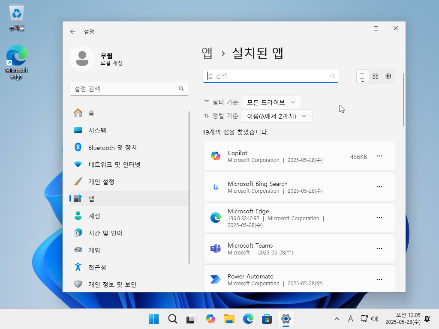Open more options for Microsoft Edge

(x=379, y=218)
